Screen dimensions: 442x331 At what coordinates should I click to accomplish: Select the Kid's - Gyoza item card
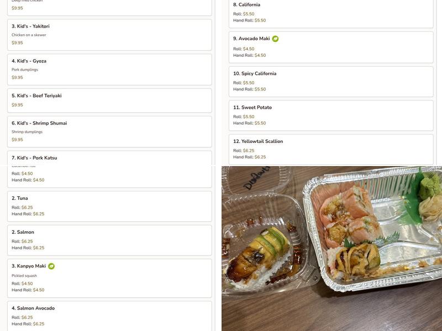(109, 70)
